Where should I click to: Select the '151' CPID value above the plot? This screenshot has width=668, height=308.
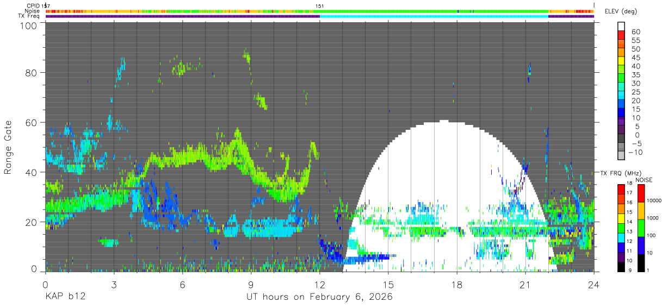click(x=320, y=6)
